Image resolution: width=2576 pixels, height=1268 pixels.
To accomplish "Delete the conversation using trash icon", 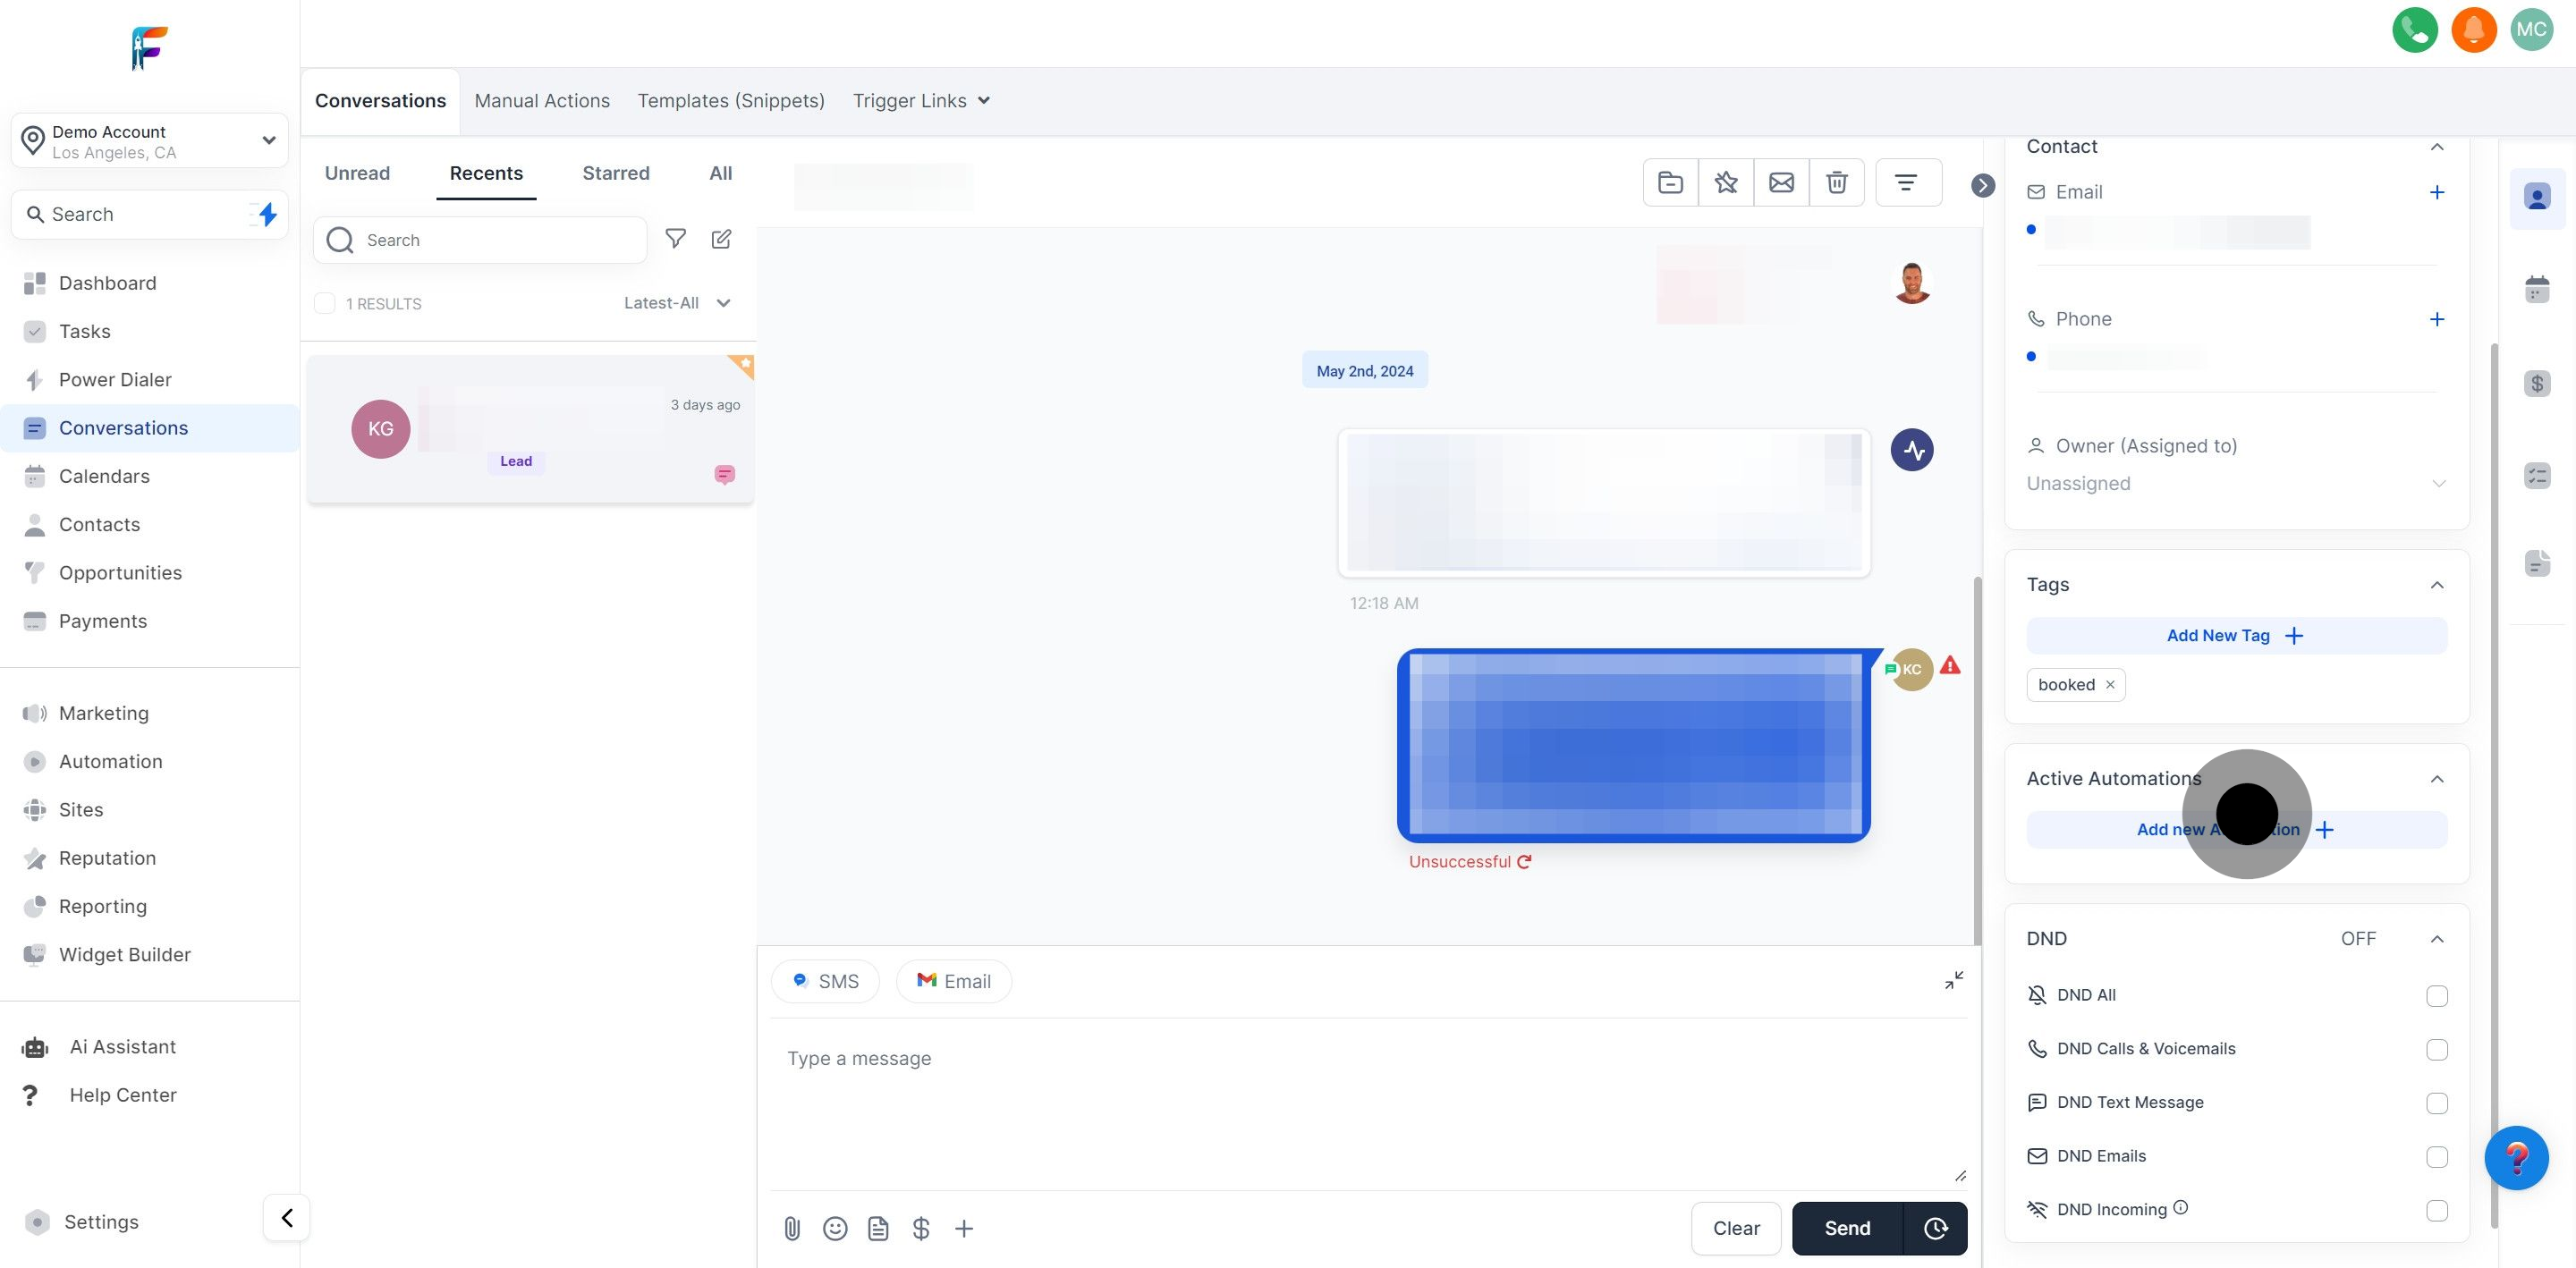I will 1838,182.
